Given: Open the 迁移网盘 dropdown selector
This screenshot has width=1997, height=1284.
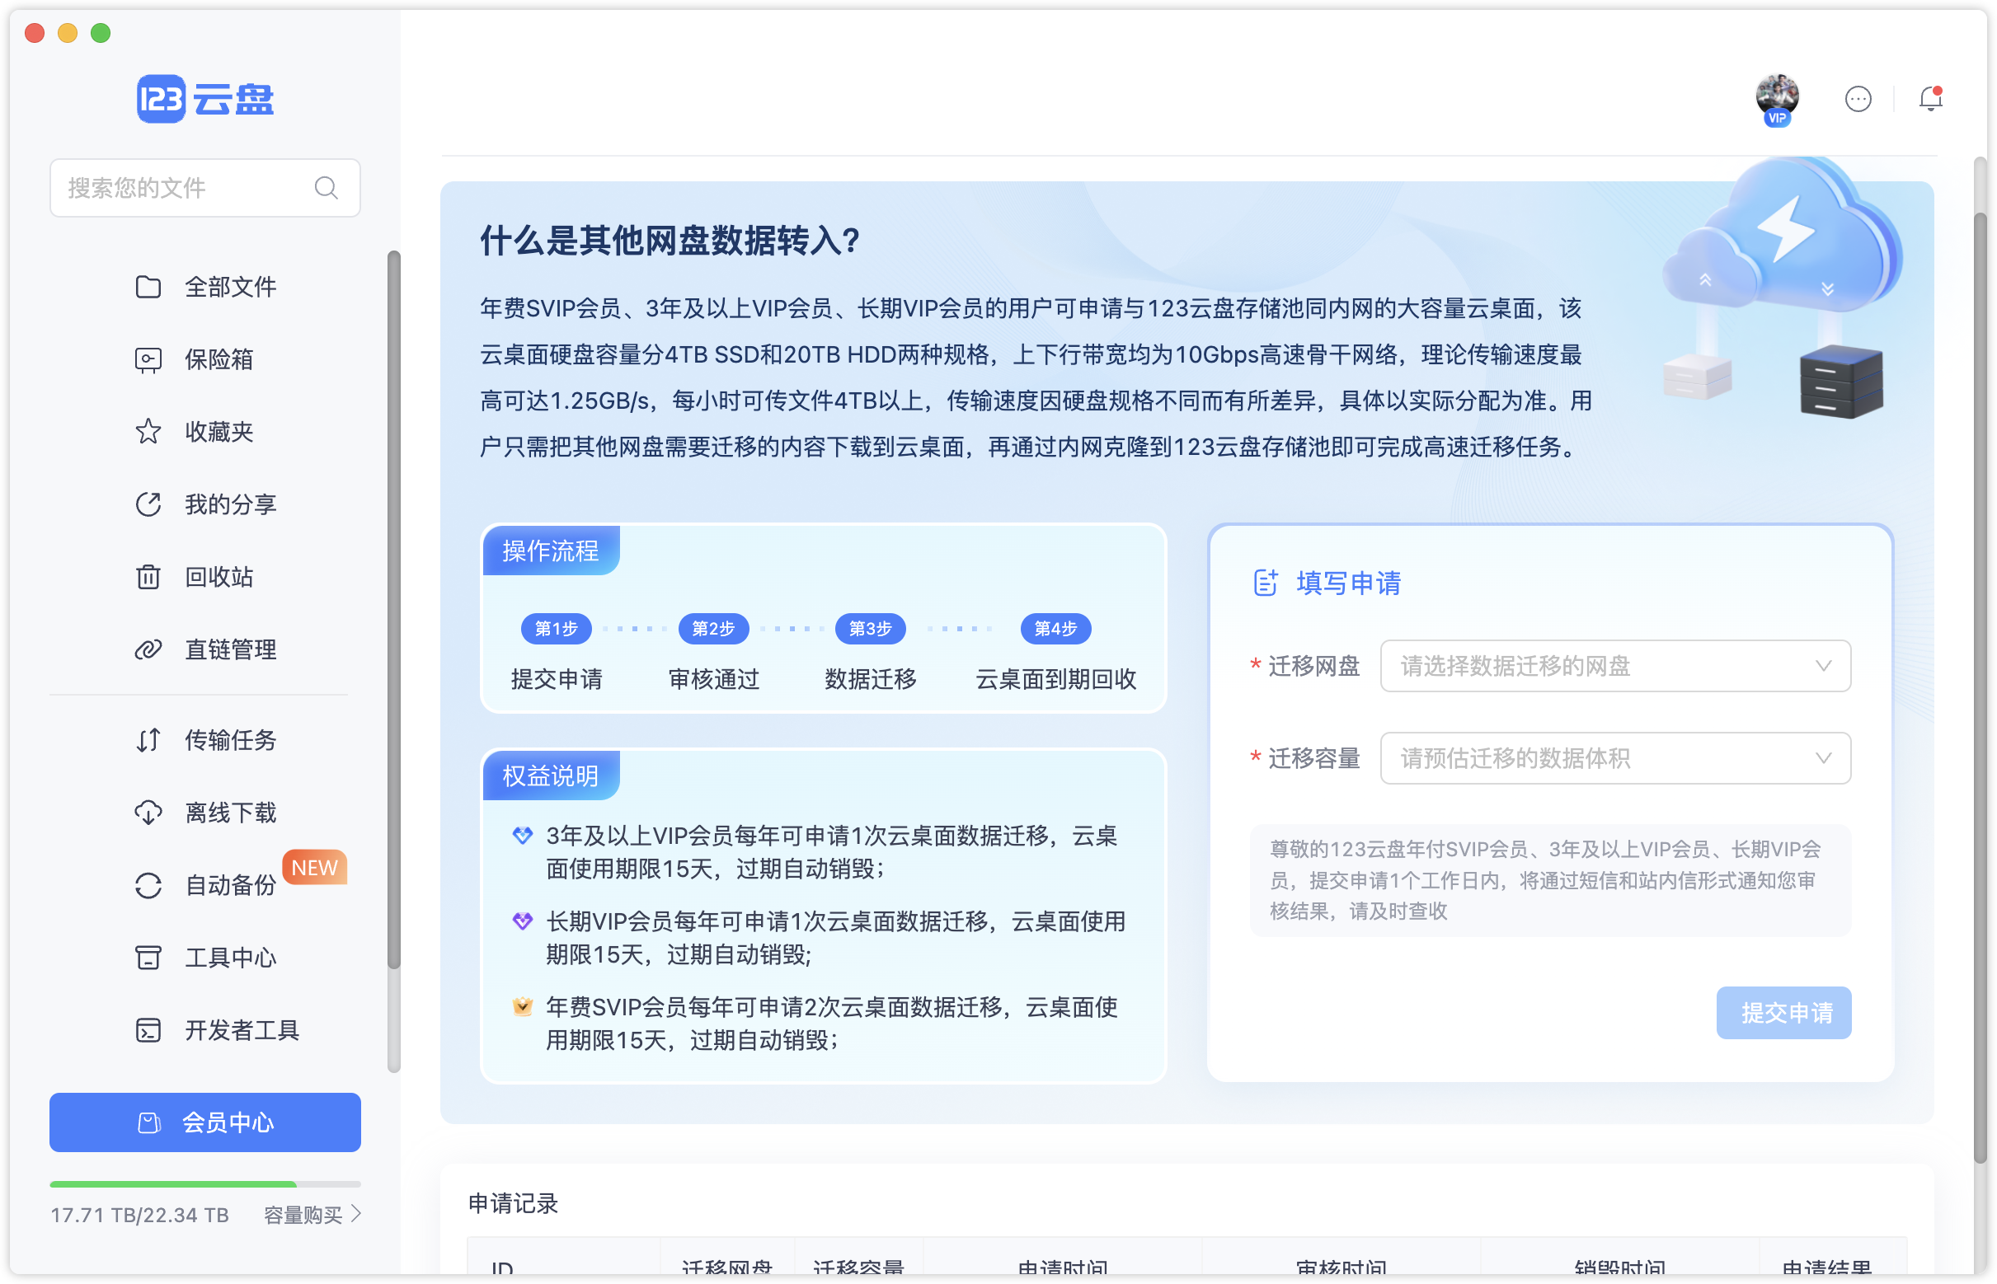Looking at the screenshot, I should [1615, 665].
